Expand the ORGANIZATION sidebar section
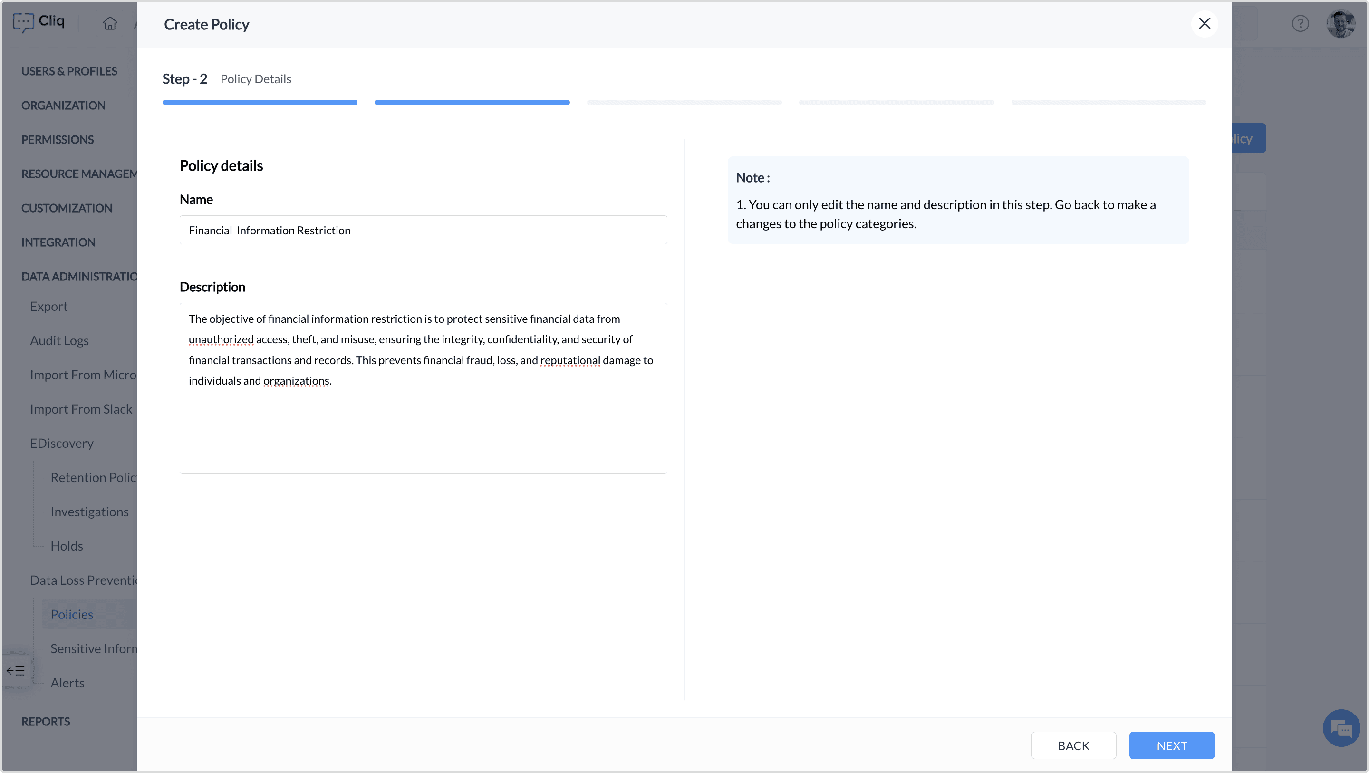This screenshot has height=773, width=1369. pos(63,105)
